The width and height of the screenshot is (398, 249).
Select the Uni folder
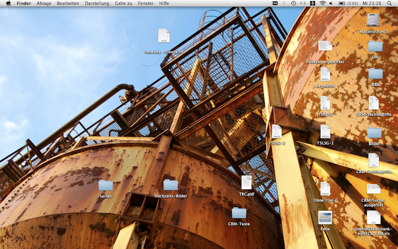pos(375,46)
